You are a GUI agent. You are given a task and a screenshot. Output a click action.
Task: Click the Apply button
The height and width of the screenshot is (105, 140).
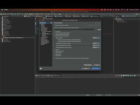pos(97,65)
